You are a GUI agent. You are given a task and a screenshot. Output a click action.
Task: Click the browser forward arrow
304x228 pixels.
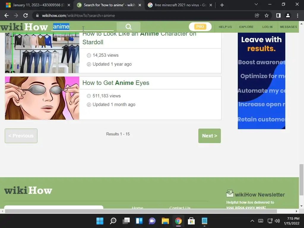(16, 15)
